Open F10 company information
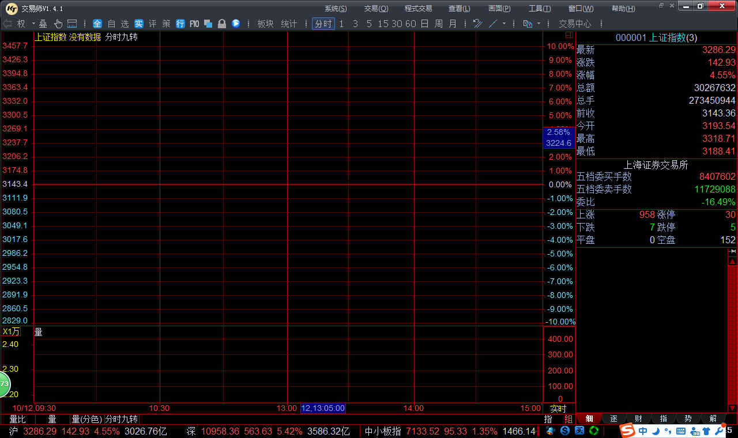This screenshot has height=438, width=738. coord(194,24)
